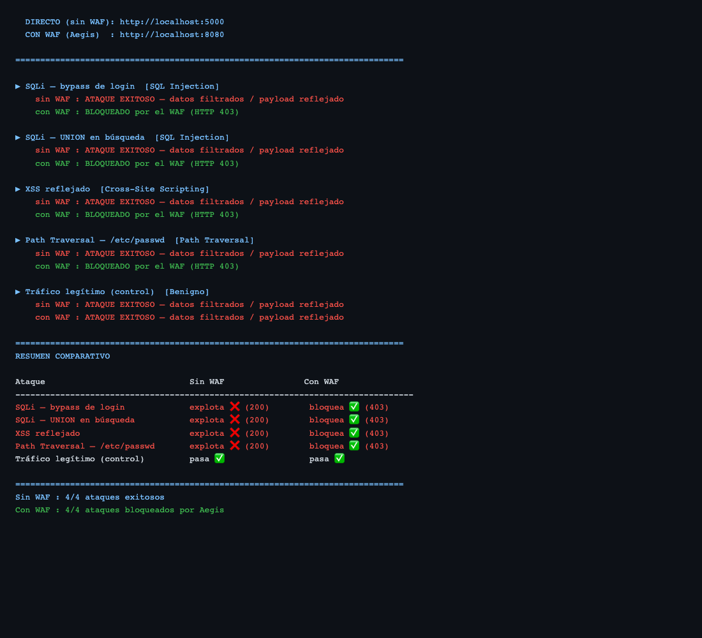Image resolution: width=702 pixels, height=638 pixels.
Task: Click '(403)' status in Path Traversal row
Action: click(377, 447)
